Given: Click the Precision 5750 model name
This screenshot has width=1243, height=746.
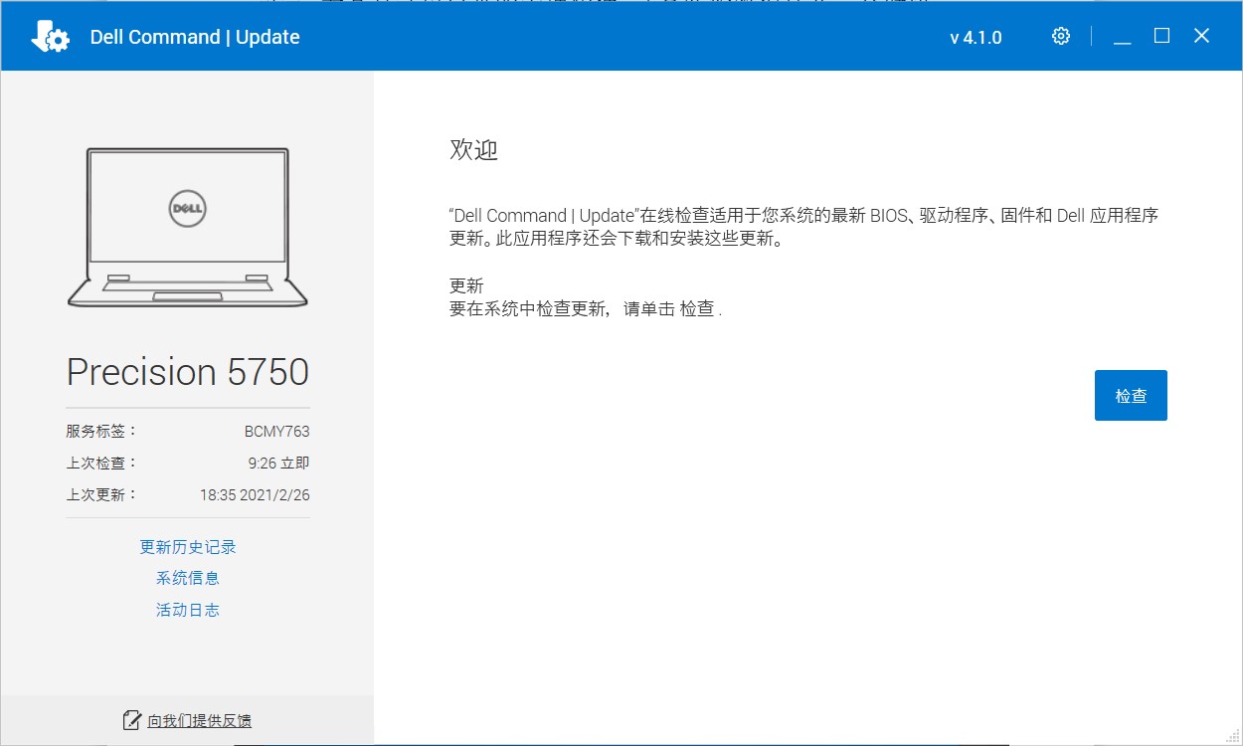Looking at the screenshot, I should (x=188, y=372).
